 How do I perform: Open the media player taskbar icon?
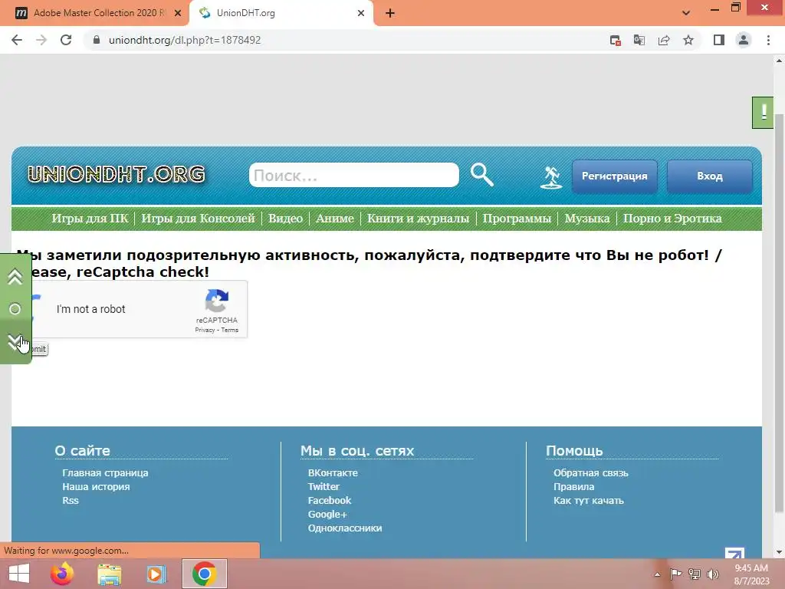[156, 574]
